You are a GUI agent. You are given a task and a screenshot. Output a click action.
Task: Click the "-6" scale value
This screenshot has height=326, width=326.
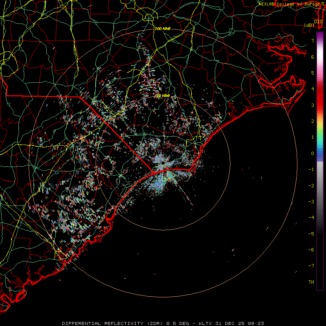[311, 250]
